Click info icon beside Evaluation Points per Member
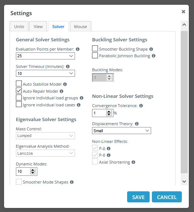 coord(78,49)
